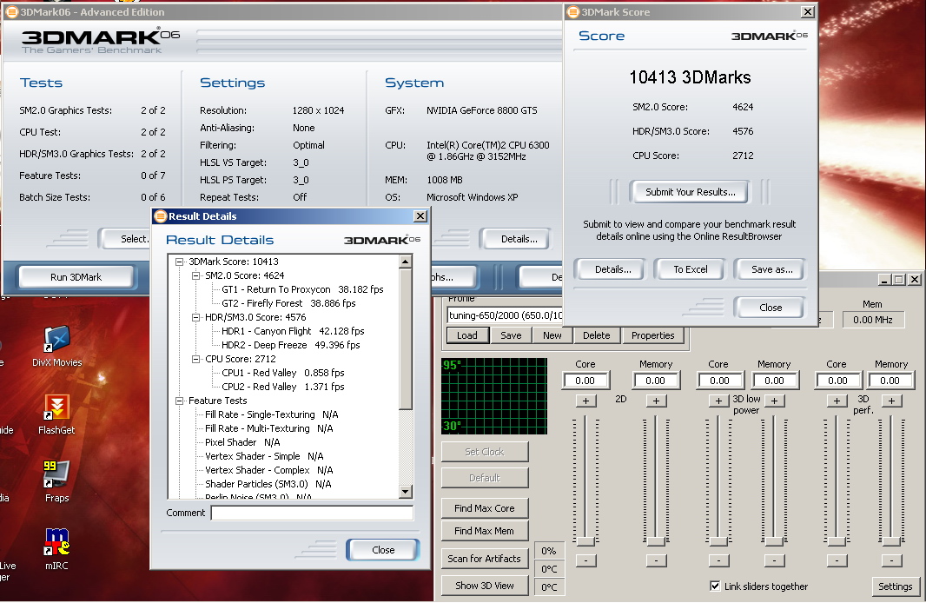The width and height of the screenshot is (926, 603).
Task: Decrease 2D Core clock with minus button
Action: [x=585, y=560]
